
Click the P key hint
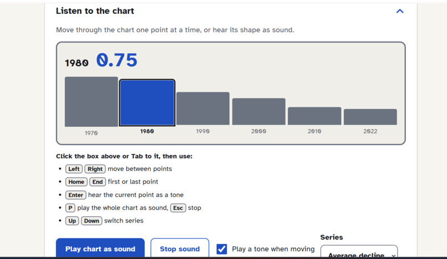coord(70,208)
